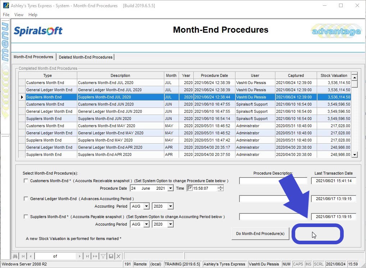Open Suppliers accounting period year dropdown
The height and width of the screenshot is (268, 366).
pos(171,224)
